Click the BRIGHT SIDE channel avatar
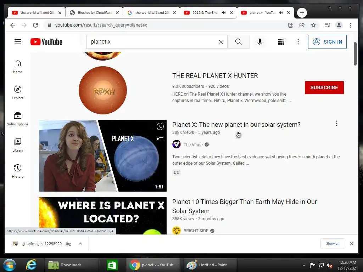 177,231
